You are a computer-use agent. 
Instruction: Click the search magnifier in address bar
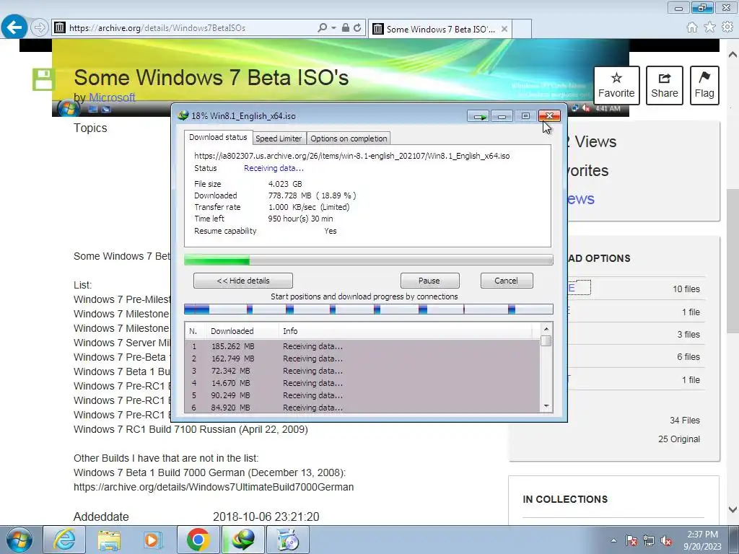tap(323, 28)
